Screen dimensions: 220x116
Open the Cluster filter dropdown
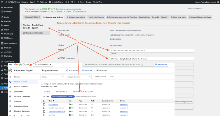[x=53, y=77]
